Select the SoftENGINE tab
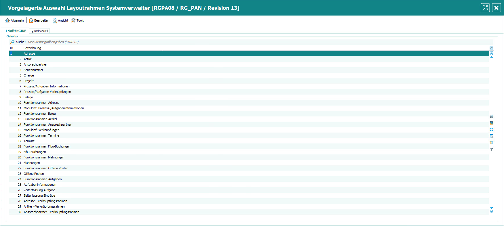 pyautogui.click(x=16, y=31)
